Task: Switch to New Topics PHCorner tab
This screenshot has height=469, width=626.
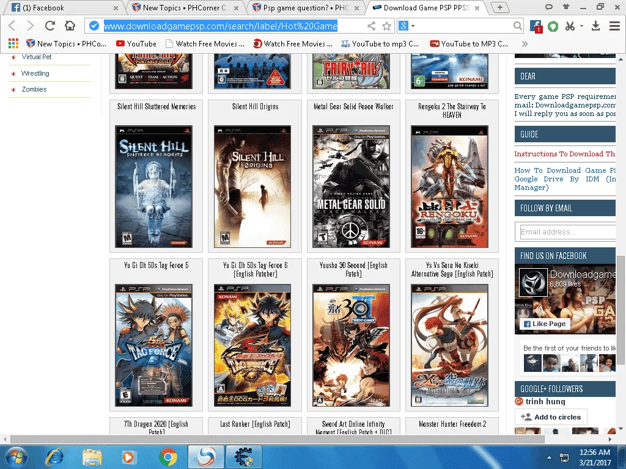Action: pyautogui.click(x=185, y=7)
